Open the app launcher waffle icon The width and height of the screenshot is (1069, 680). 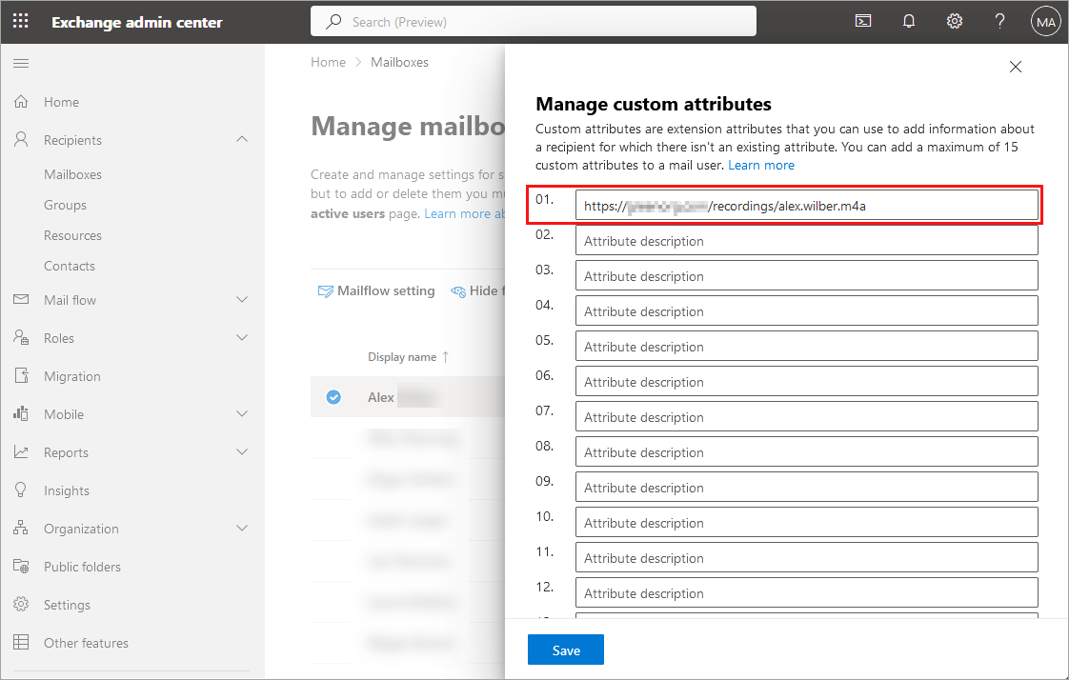[x=20, y=20]
